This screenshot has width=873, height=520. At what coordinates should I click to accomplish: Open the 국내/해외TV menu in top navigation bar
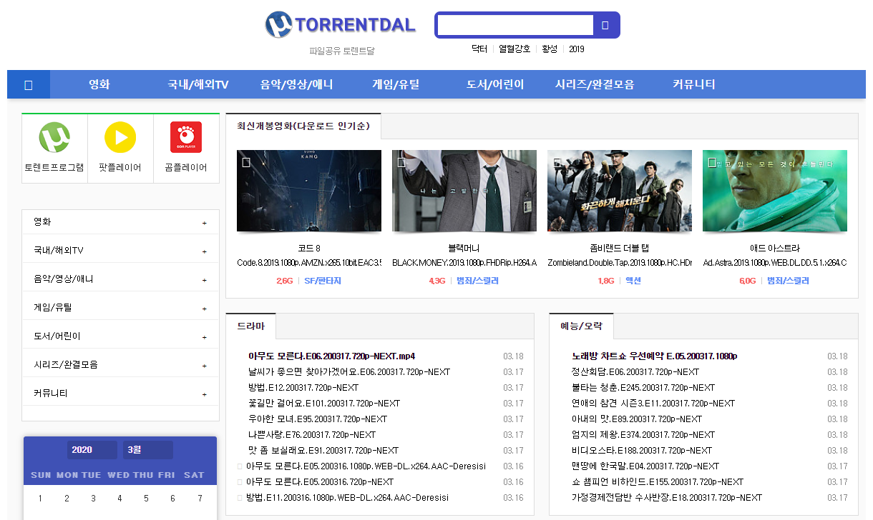(x=198, y=84)
